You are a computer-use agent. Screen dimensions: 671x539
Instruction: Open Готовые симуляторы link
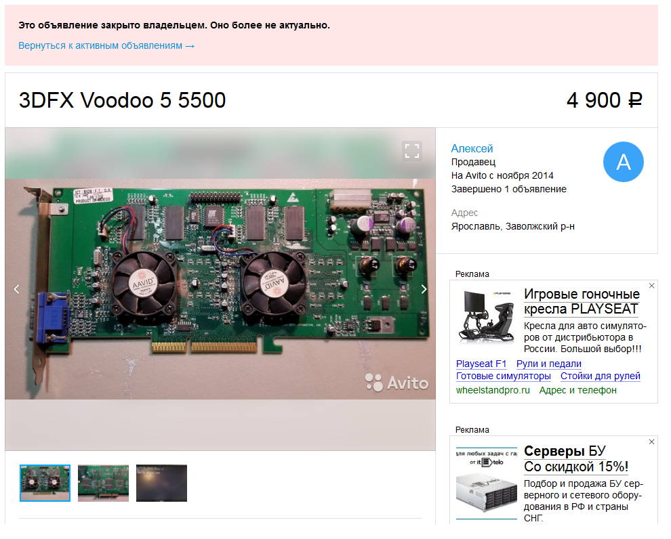click(x=503, y=376)
